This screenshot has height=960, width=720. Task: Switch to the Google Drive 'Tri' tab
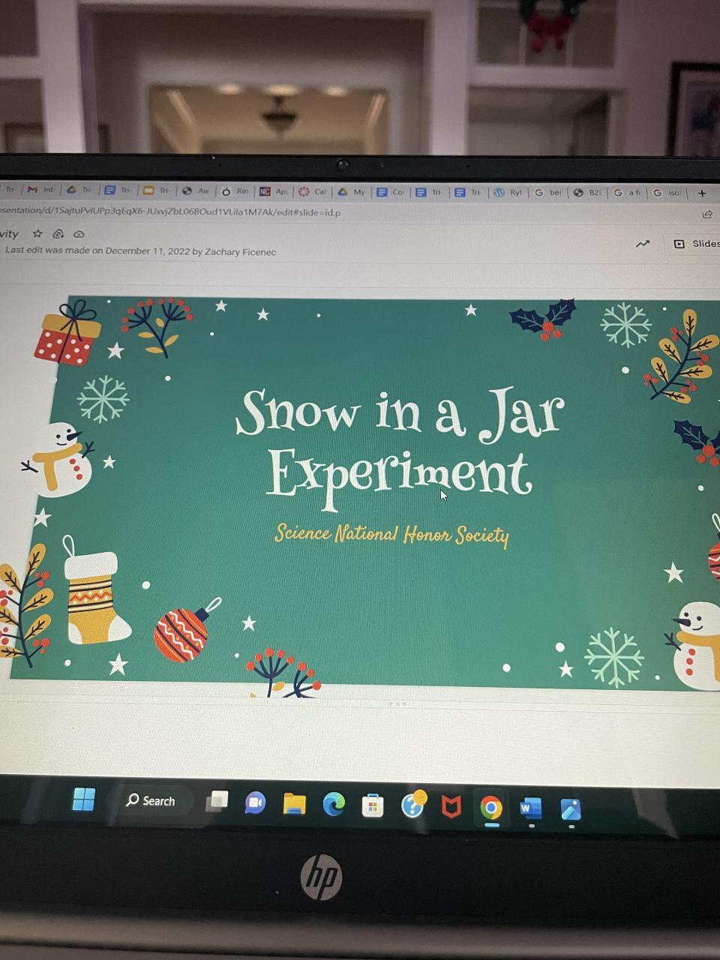coord(80,190)
